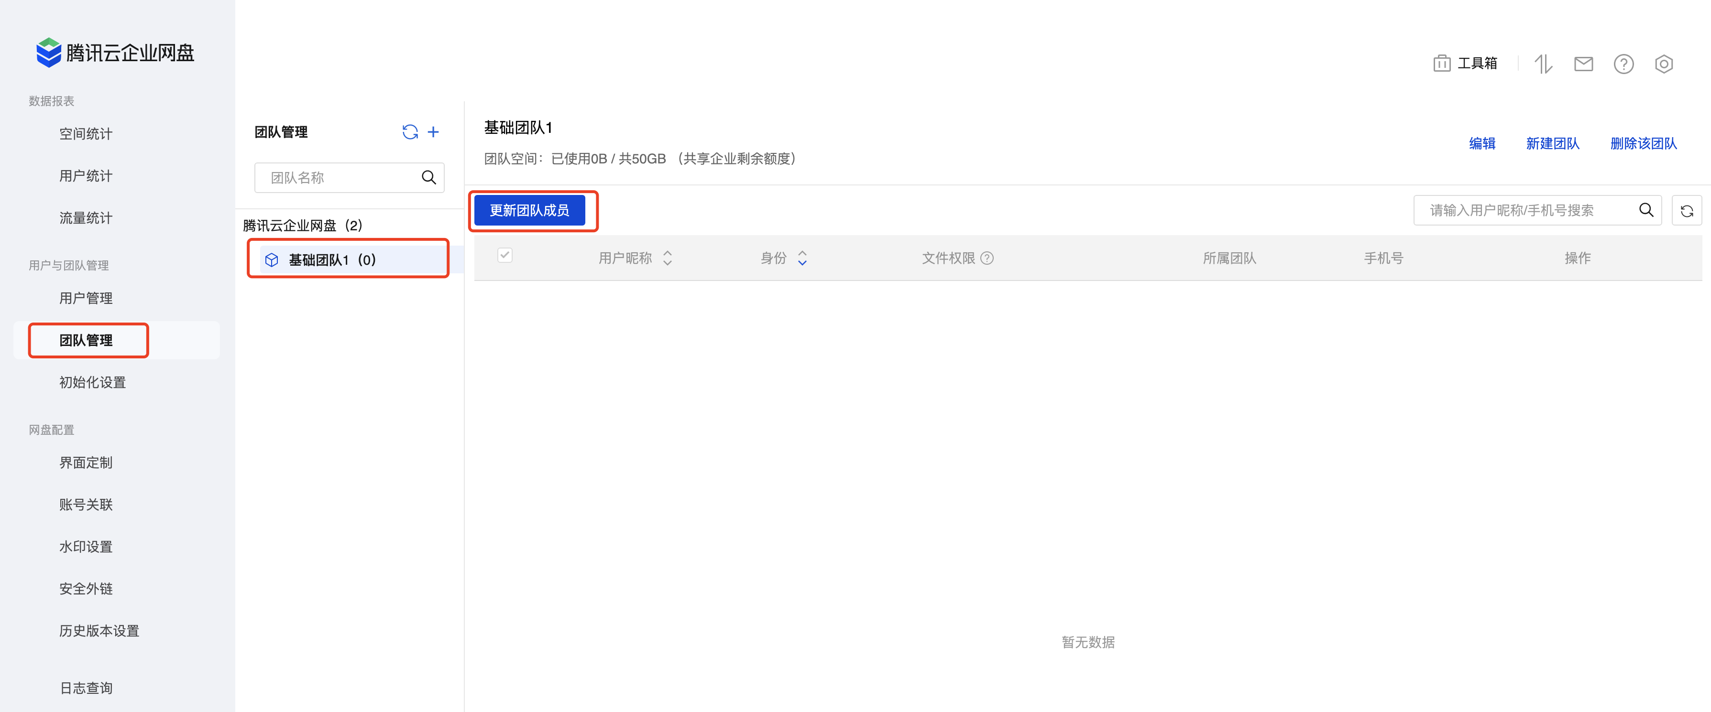The image size is (1711, 712).
Task: Toggle the select-all checkbox in table header
Action: point(505,256)
